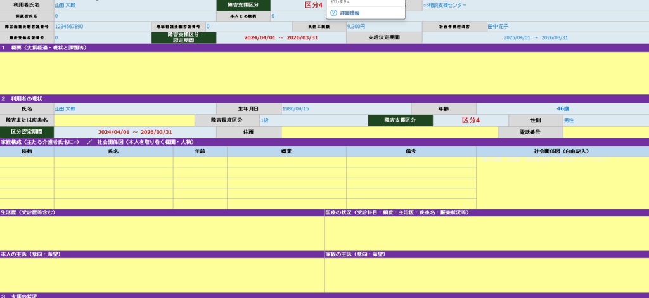Click the 性別 label cell
Image resolution: width=649 pixels, height=298 pixels.
536,120
